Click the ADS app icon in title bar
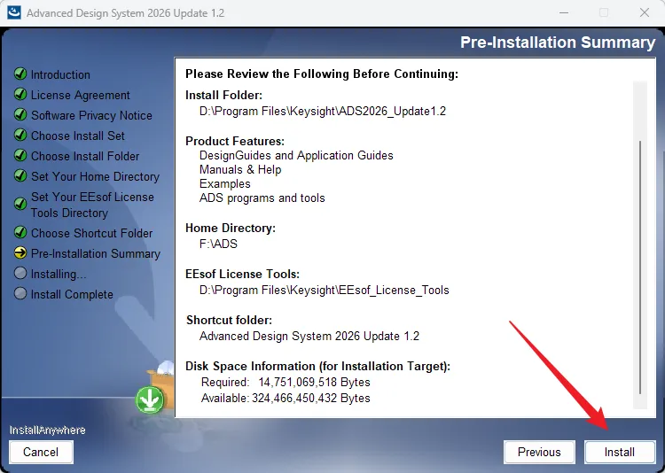Viewport: 665px width, 473px height. coord(13,12)
